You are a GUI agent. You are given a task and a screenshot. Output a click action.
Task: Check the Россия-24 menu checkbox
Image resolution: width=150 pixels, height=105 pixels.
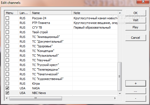7,18
